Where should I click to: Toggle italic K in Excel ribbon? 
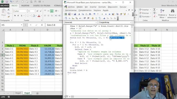coord(18,16)
